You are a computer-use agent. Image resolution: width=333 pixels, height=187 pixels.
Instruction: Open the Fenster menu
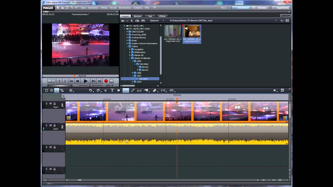113,8
